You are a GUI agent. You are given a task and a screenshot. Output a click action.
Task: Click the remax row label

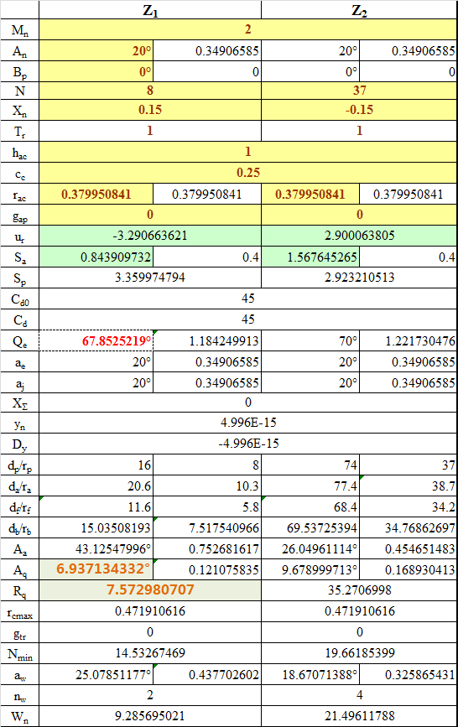(19, 613)
